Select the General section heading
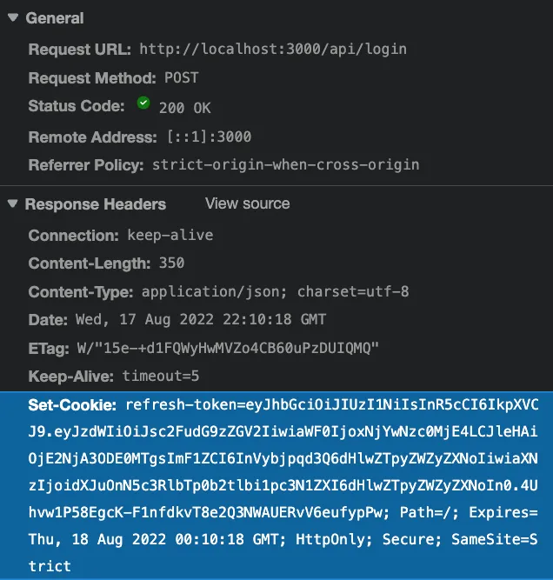The height and width of the screenshot is (580, 553). coord(55,18)
